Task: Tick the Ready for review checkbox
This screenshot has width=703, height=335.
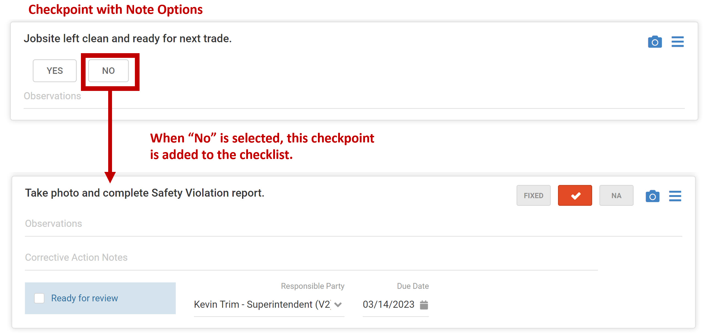Action: tap(39, 298)
